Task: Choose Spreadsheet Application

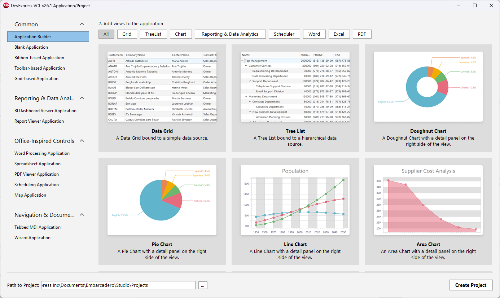Action: (x=48, y=164)
